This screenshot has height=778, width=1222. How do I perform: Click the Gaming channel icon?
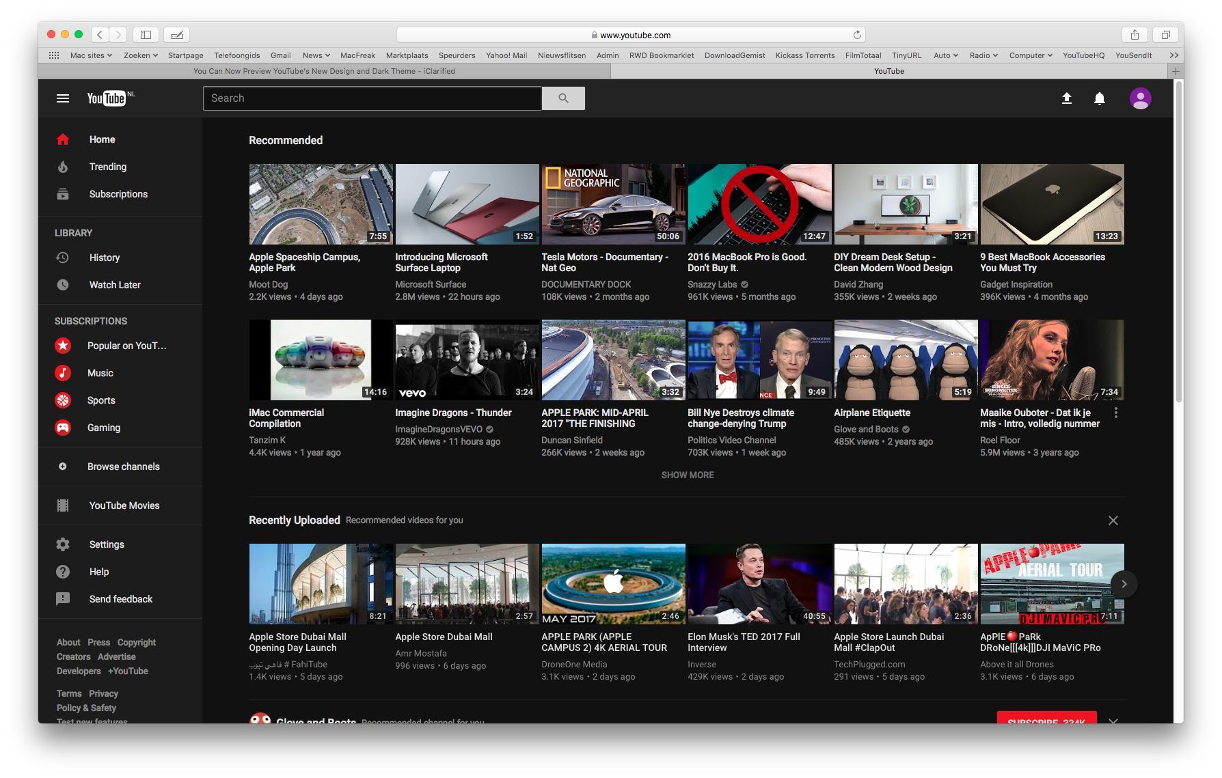point(63,428)
